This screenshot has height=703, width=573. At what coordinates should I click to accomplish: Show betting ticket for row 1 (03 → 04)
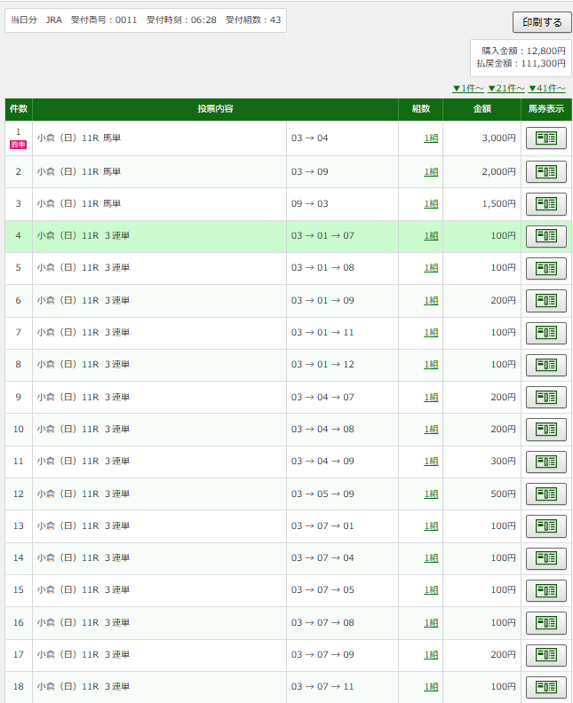click(x=546, y=138)
